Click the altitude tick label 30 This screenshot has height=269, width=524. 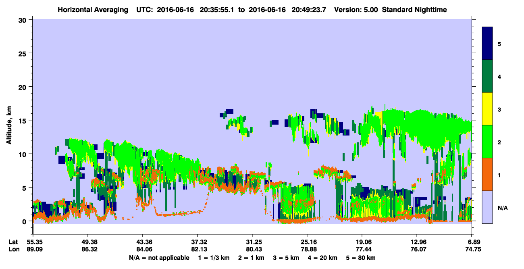23,19
